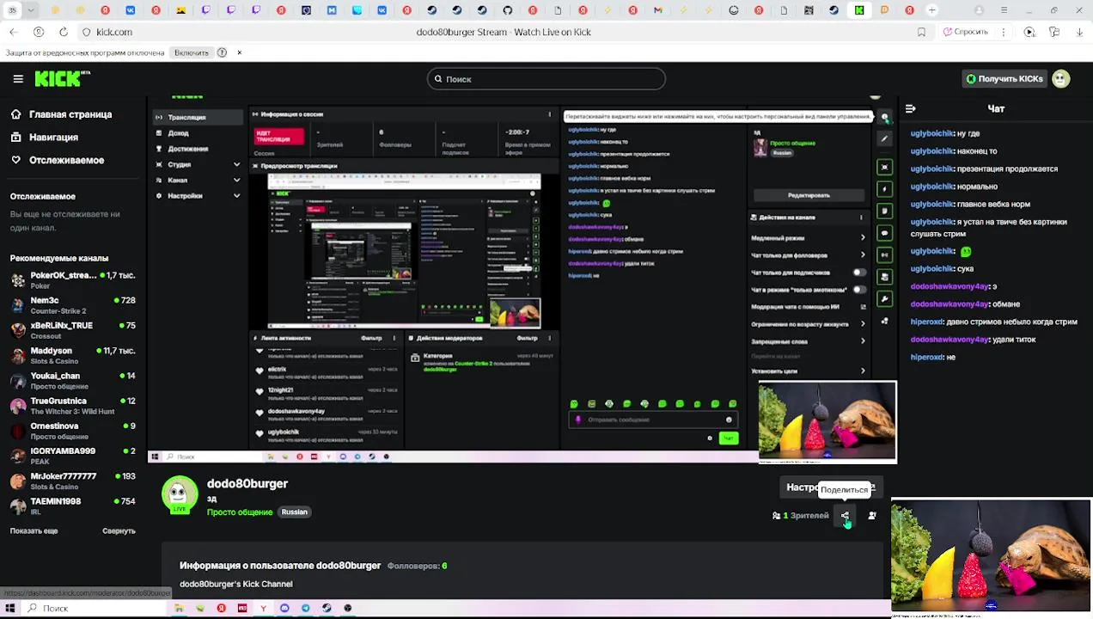Open account age restriction chevron
Viewport: 1093px width, 619px height.
pyautogui.click(x=863, y=324)
